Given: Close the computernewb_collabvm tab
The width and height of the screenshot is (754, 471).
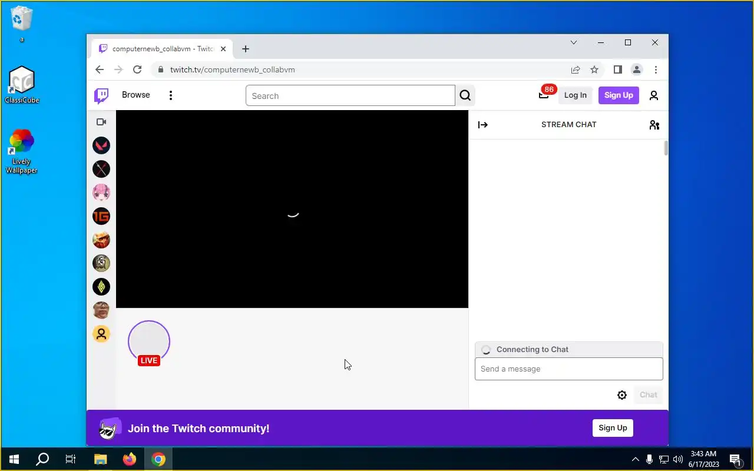Looking at the screenshot, I should click(223, 49).
